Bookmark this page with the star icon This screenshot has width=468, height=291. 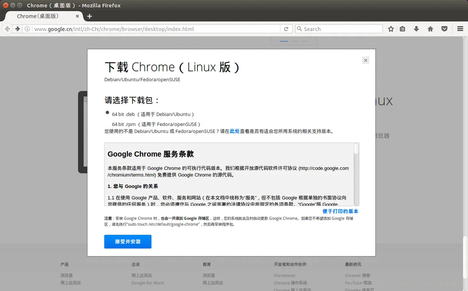click(x=391, y=29)
